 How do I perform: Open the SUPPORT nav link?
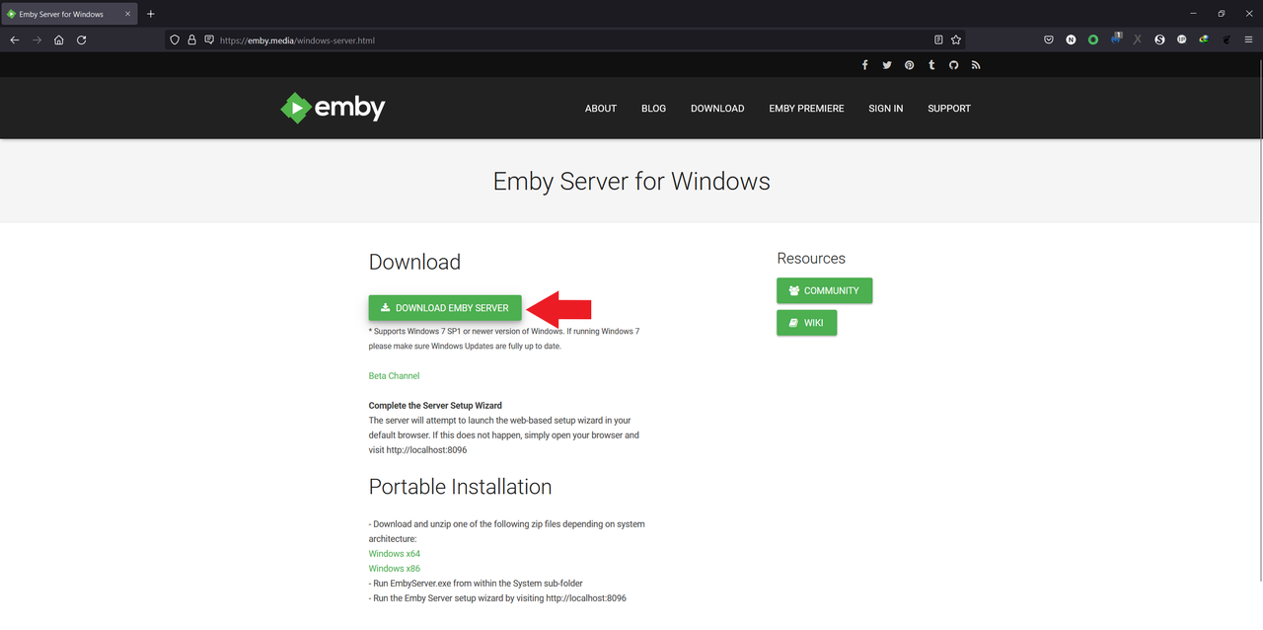point(949,109)
